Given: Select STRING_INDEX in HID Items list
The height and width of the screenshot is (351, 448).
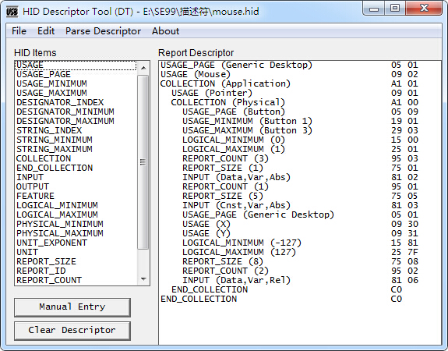Looking at the screenshot, I should click(x=76, y=130).
